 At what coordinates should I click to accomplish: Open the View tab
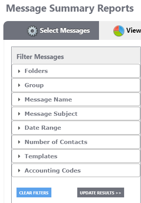pyautogui.click(x=120, y=30)
